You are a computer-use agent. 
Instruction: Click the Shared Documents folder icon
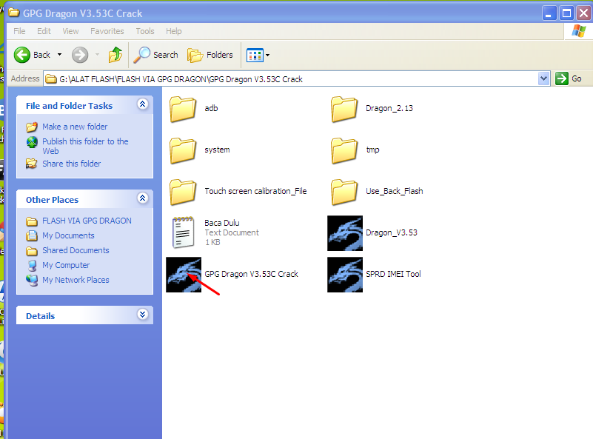32,251
